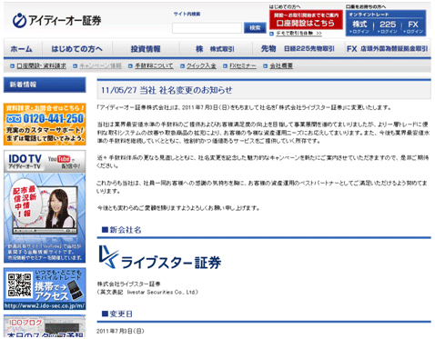
Task: Click the bullet icon beside 口座開設・資料請求
Action: point(12,65)
